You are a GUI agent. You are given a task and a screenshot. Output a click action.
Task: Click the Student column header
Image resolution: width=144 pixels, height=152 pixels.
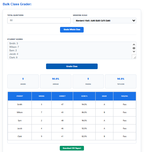(20, 96)
